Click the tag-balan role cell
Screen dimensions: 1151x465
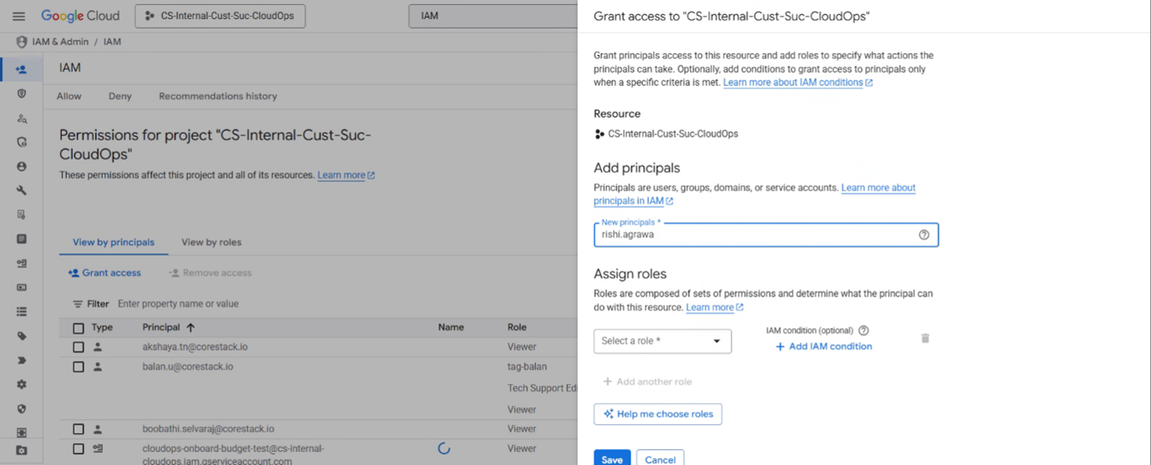coord(527,366)
